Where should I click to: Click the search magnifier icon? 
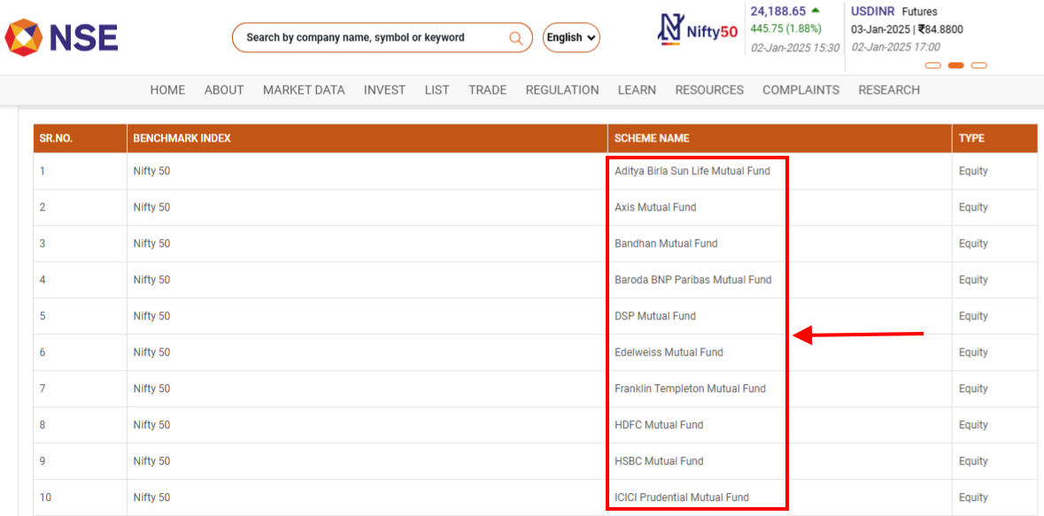516,37
